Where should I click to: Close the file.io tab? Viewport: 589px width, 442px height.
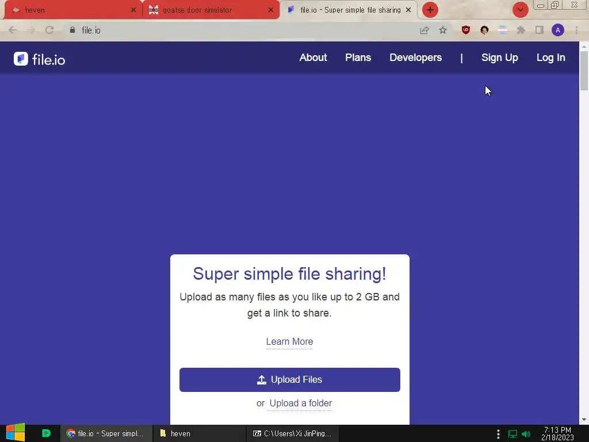tap(408, 10)
